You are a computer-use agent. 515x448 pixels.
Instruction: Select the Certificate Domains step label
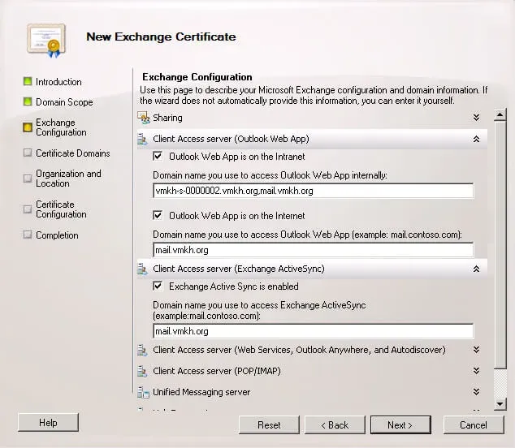[x=73, y=153]
